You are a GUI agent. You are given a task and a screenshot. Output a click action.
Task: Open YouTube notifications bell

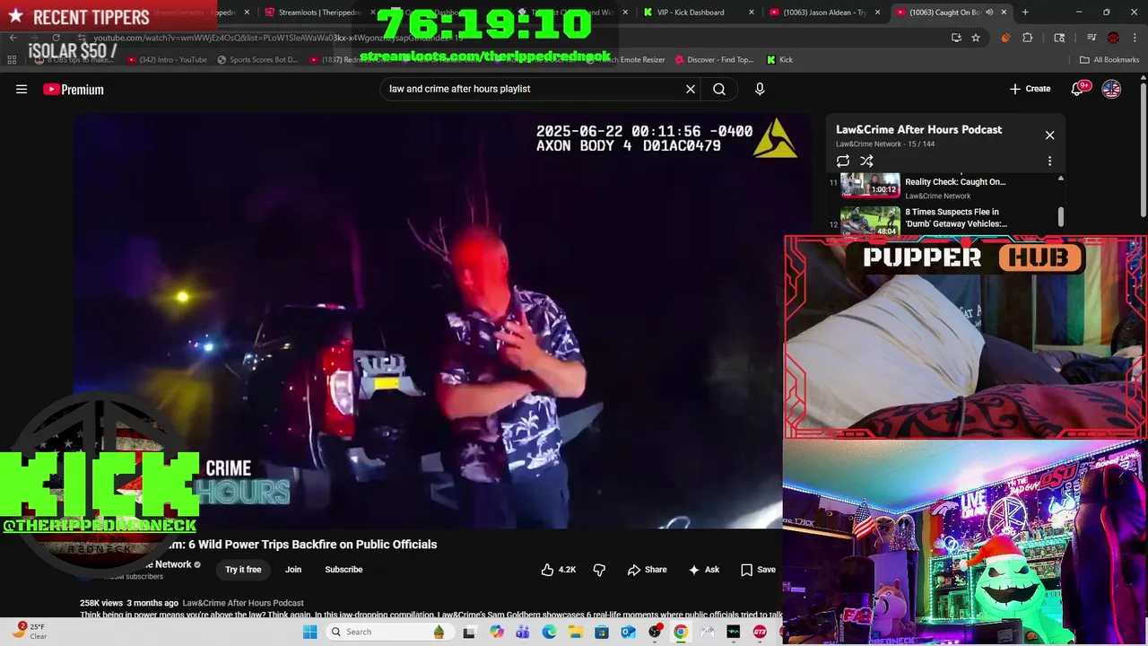point(1077,89)
